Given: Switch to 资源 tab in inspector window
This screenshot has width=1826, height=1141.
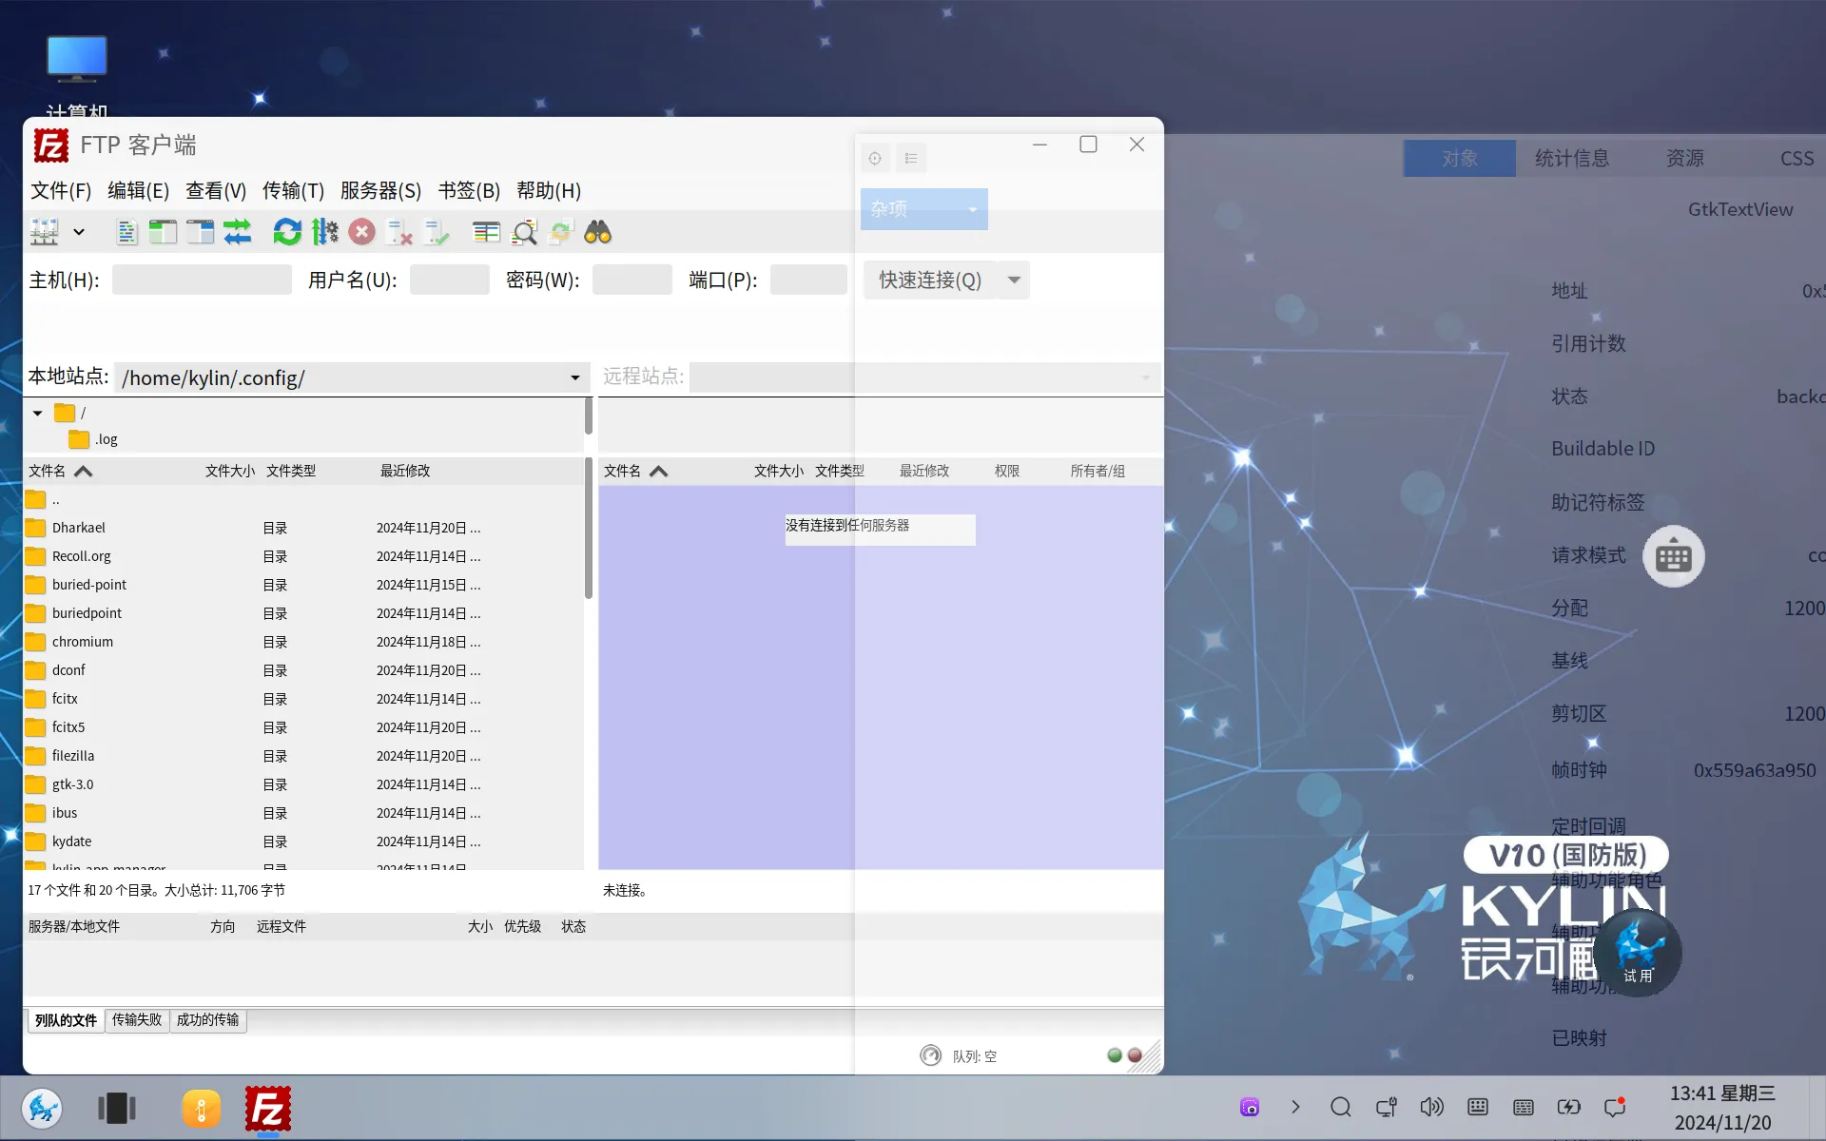Looking at the screenshot, I should pos(1685,158).
